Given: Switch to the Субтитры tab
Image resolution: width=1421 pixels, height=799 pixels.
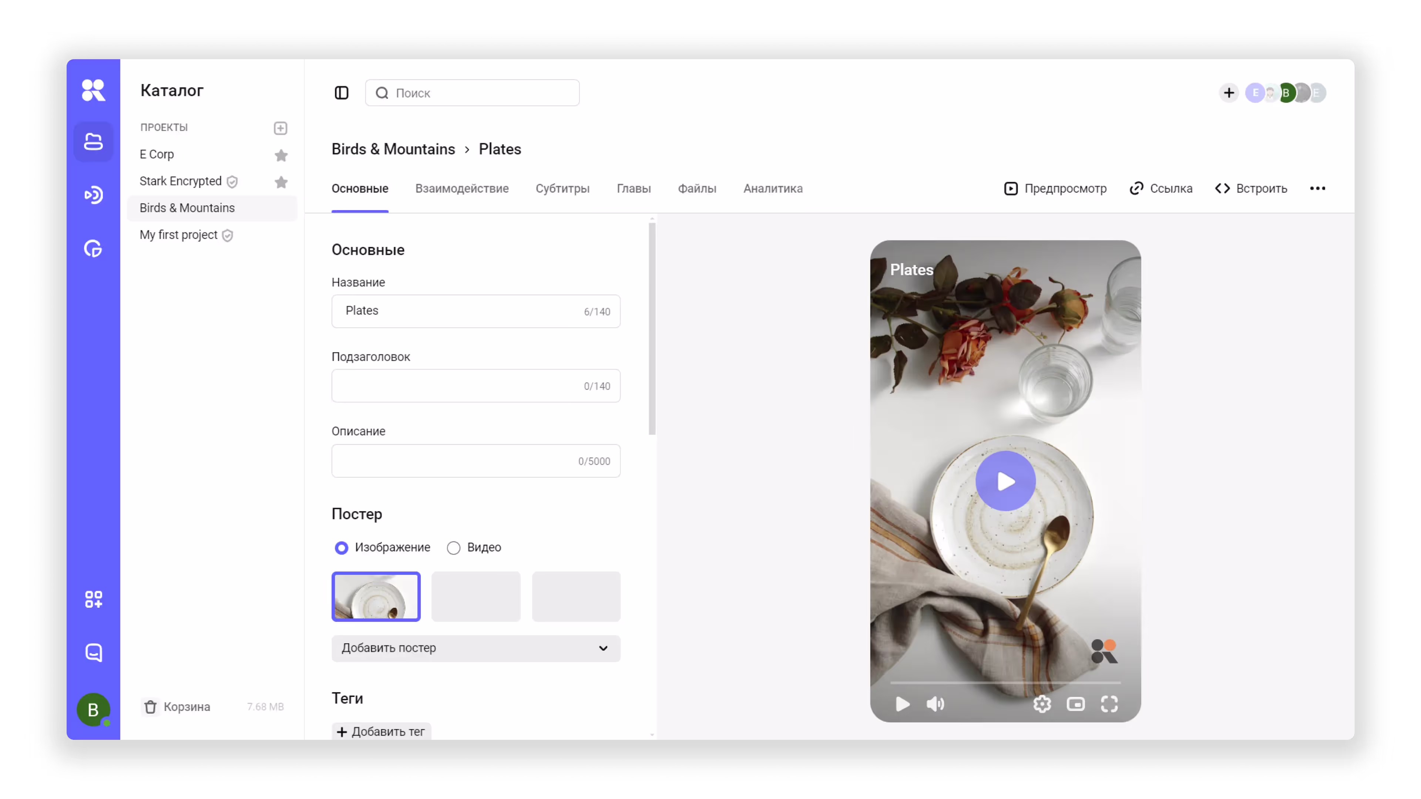Looking at the screenshot, I should (x=562, y=189).
